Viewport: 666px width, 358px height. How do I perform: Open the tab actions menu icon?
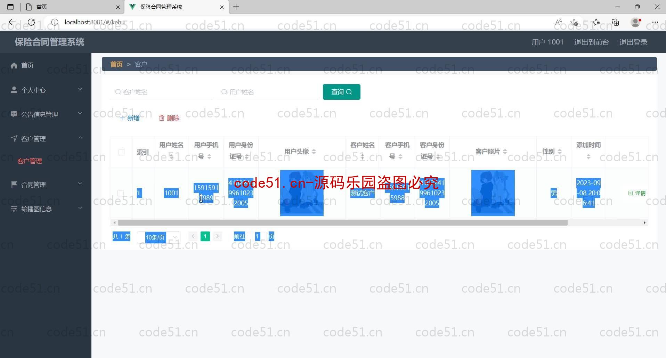[10, 7]
